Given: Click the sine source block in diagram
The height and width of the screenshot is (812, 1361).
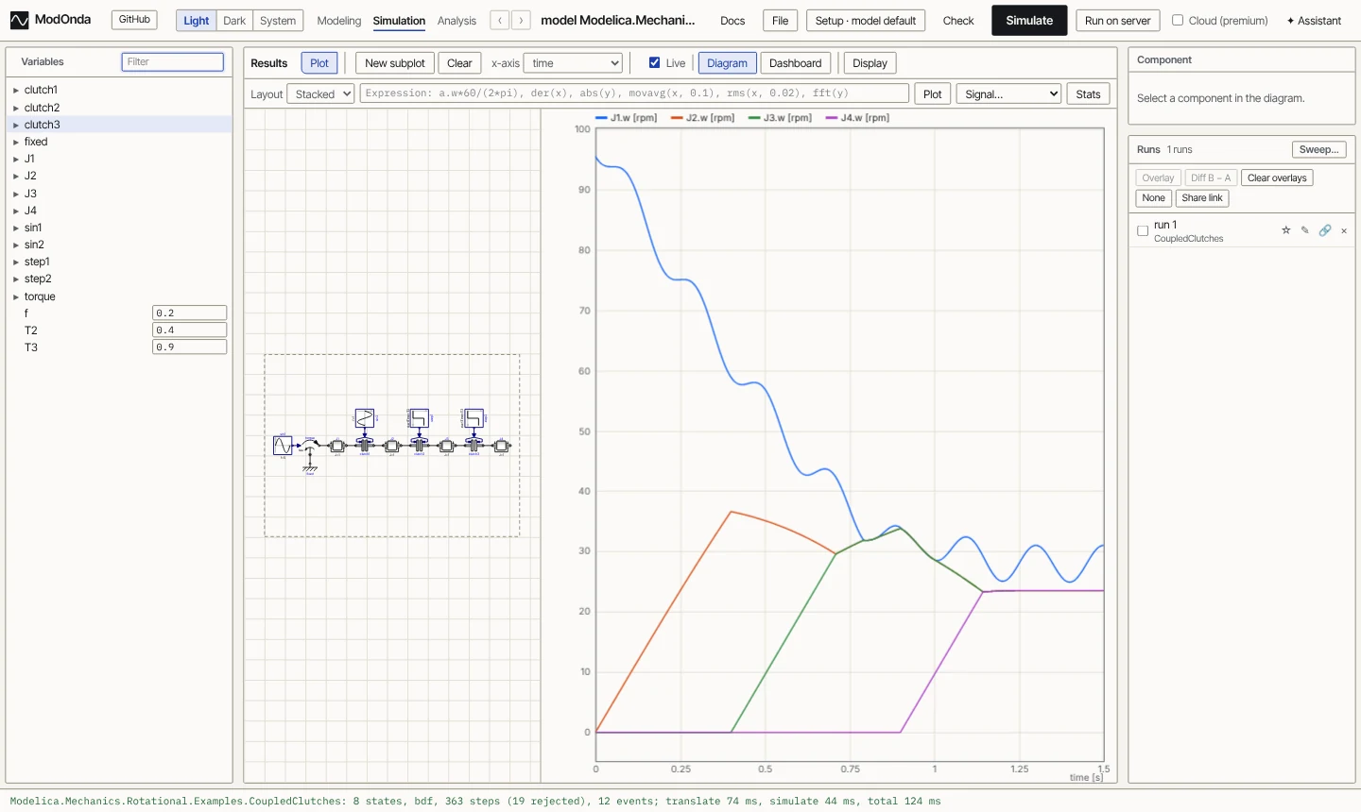Looking at the screenshot, I should (283, 445).
